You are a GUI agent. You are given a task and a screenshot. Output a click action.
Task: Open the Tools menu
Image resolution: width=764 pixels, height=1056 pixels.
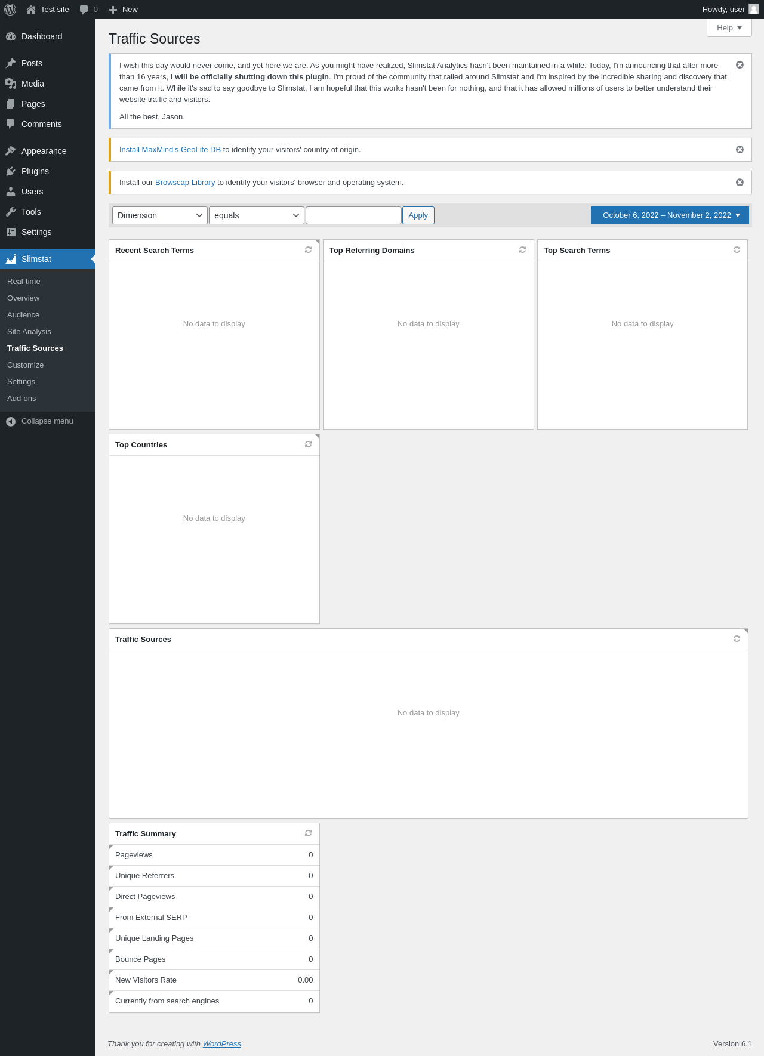click(x=48, y=212)
